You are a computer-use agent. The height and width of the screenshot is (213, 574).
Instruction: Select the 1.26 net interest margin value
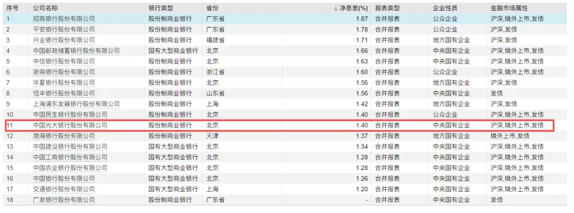pos(362,178)
